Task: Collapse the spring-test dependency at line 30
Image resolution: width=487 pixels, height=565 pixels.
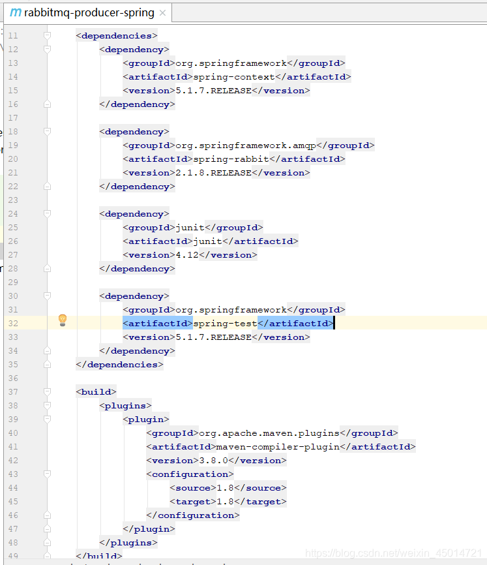Action: click(47, 296)
